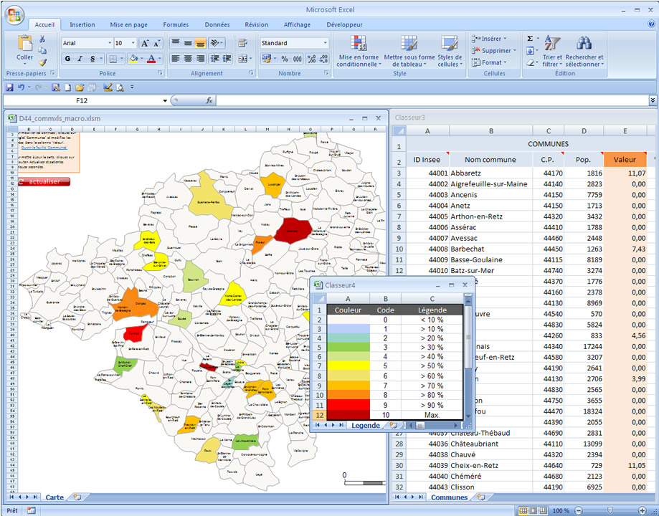Click the decrease indent icon
659x516 pixels.
pos(214,58)
